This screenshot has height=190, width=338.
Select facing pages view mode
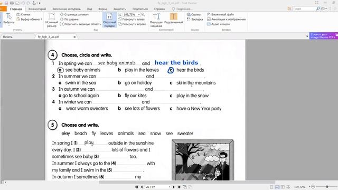tap(283, 187)
